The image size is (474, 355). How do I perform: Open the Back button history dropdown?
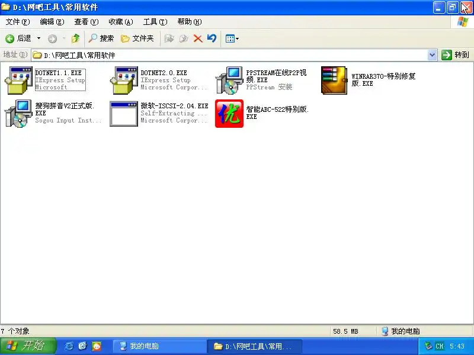[39, 38]
